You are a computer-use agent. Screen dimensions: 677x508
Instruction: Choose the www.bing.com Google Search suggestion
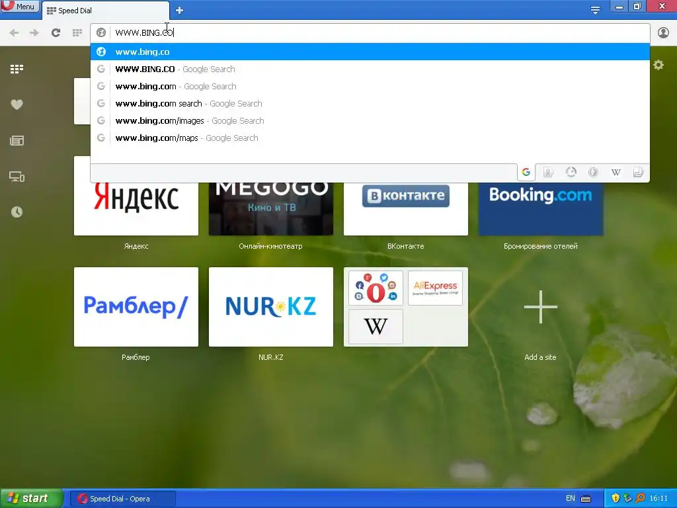370,87
